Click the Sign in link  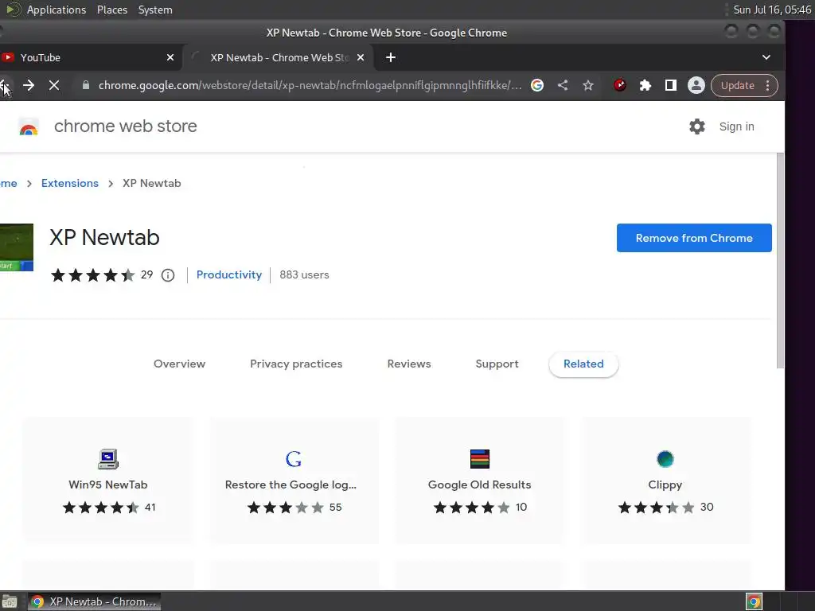tap(736, 126)
